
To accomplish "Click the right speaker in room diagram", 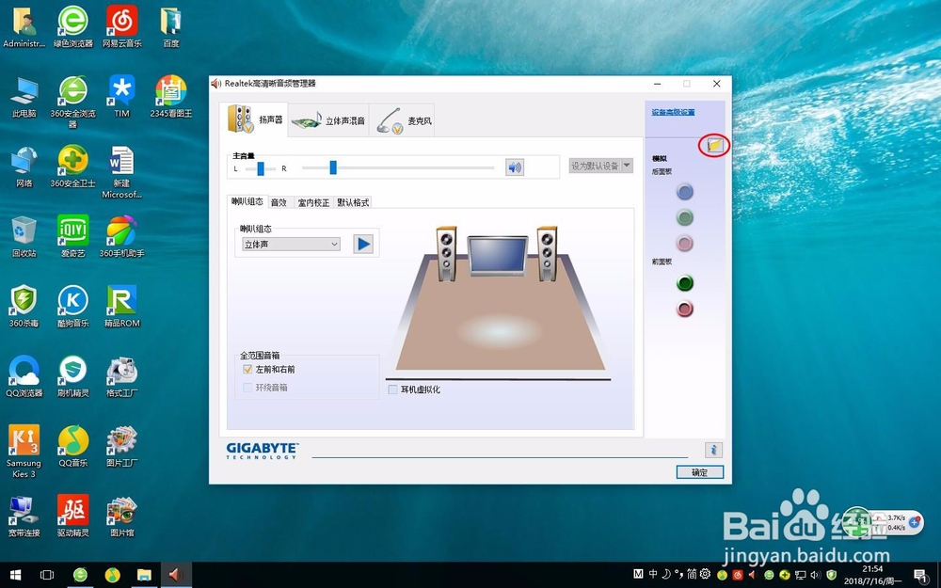I will (547, 254).
